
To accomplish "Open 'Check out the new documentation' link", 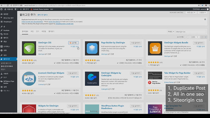I will click(32, 22).
